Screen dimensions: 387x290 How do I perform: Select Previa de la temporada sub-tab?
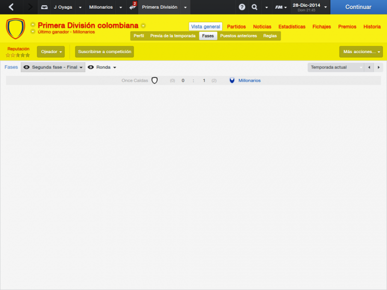(173, 36)
